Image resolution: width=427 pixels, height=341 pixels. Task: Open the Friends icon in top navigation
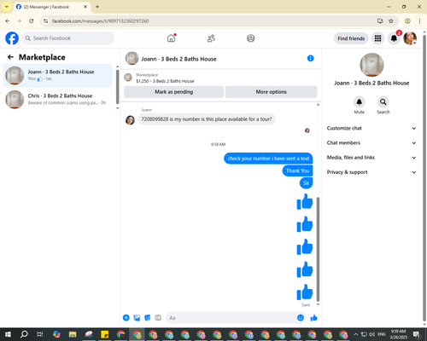211,38
